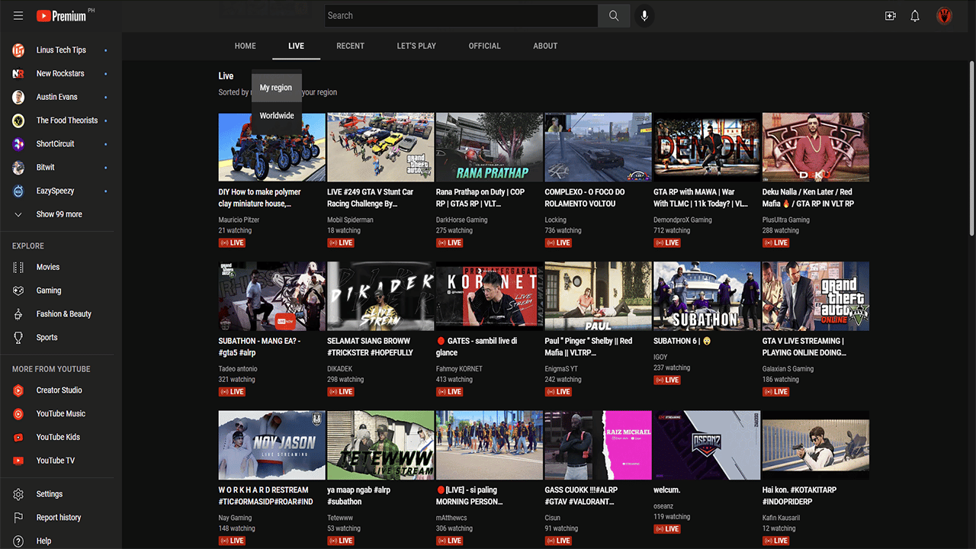Choose Worldwide in sort dropdown

click(276, 116)
